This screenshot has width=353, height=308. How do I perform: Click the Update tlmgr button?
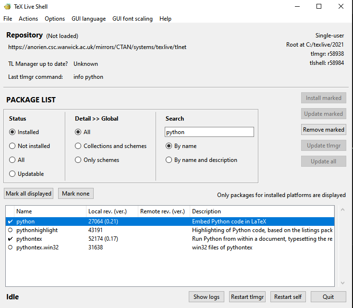point(324,146)
